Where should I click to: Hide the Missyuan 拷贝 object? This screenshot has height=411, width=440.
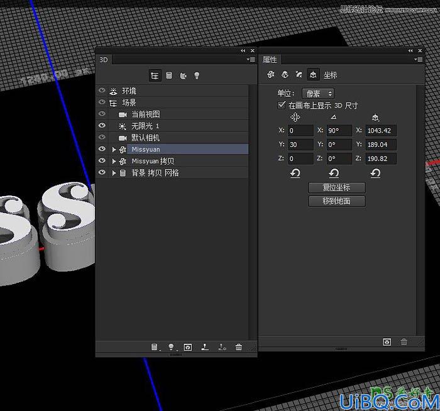(x=102, y=161)
